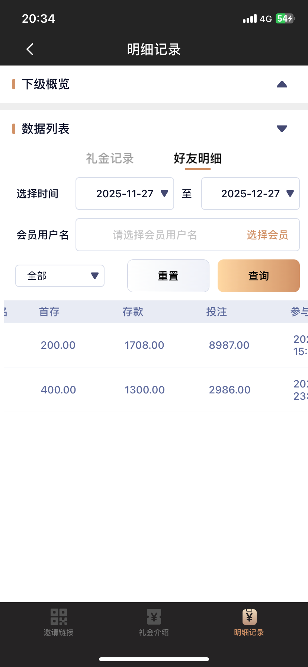Tap the battery indicator in status bar
The width and height of the screenshot is (308, 667).
285,19
